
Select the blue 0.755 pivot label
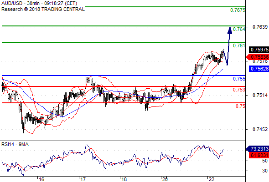click(x=239, y=79)
